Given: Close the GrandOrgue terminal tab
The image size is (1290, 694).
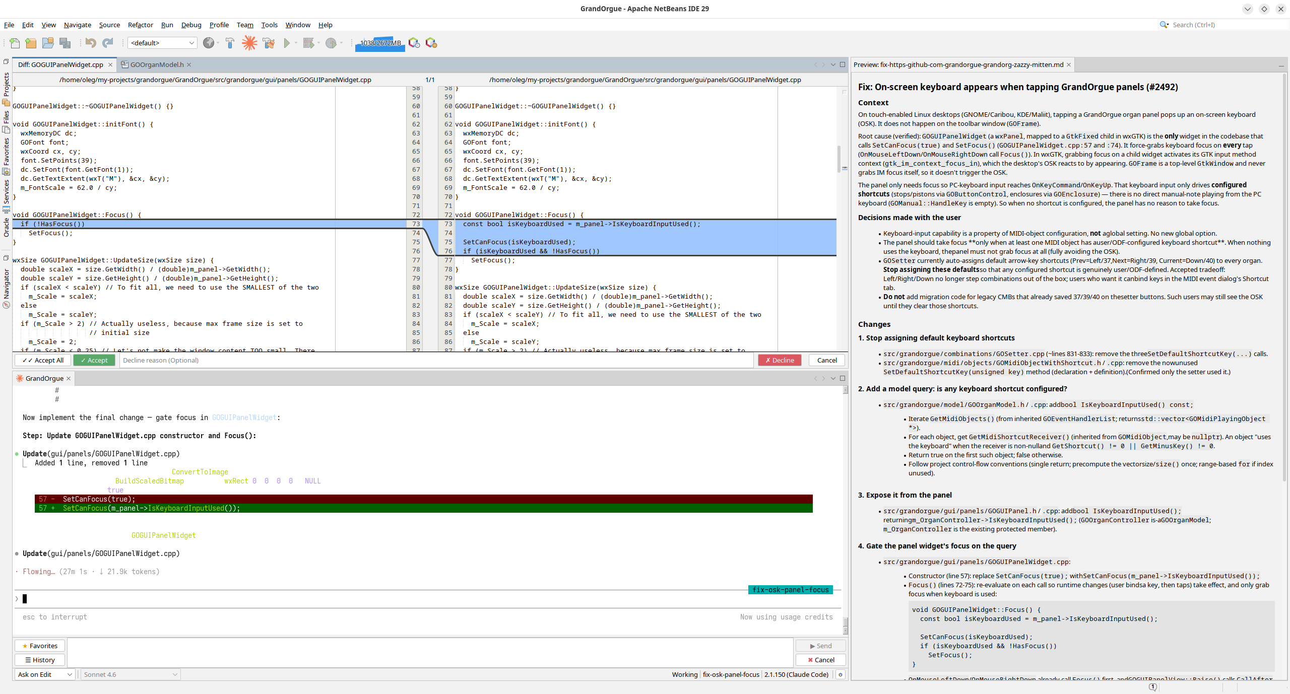Looking at the screenshot, I should tap(69, 379).
